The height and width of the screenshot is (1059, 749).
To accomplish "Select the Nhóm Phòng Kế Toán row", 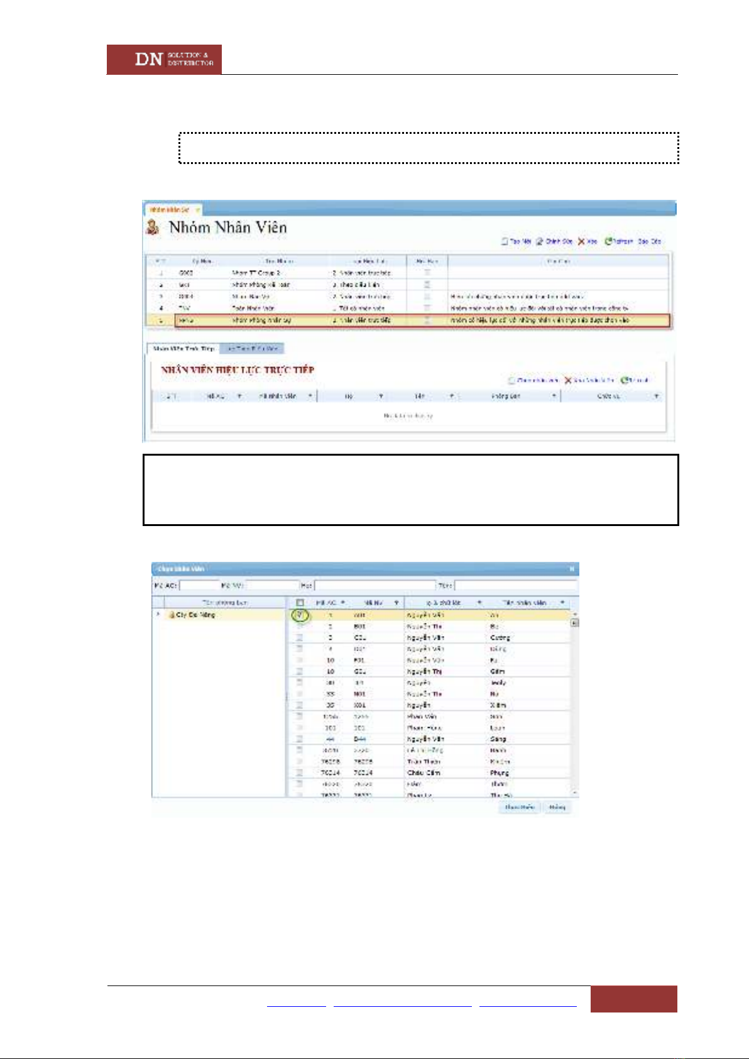I will click(x=408, y=285).
